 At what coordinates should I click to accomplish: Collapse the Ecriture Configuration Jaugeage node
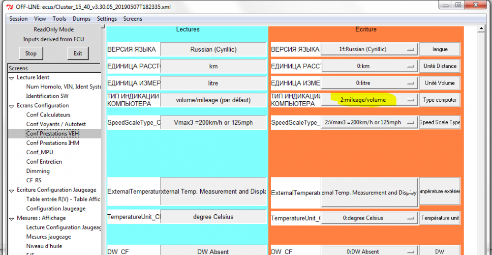[12, 190]
